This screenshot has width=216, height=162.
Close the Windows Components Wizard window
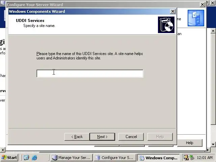tap(172, 11)
